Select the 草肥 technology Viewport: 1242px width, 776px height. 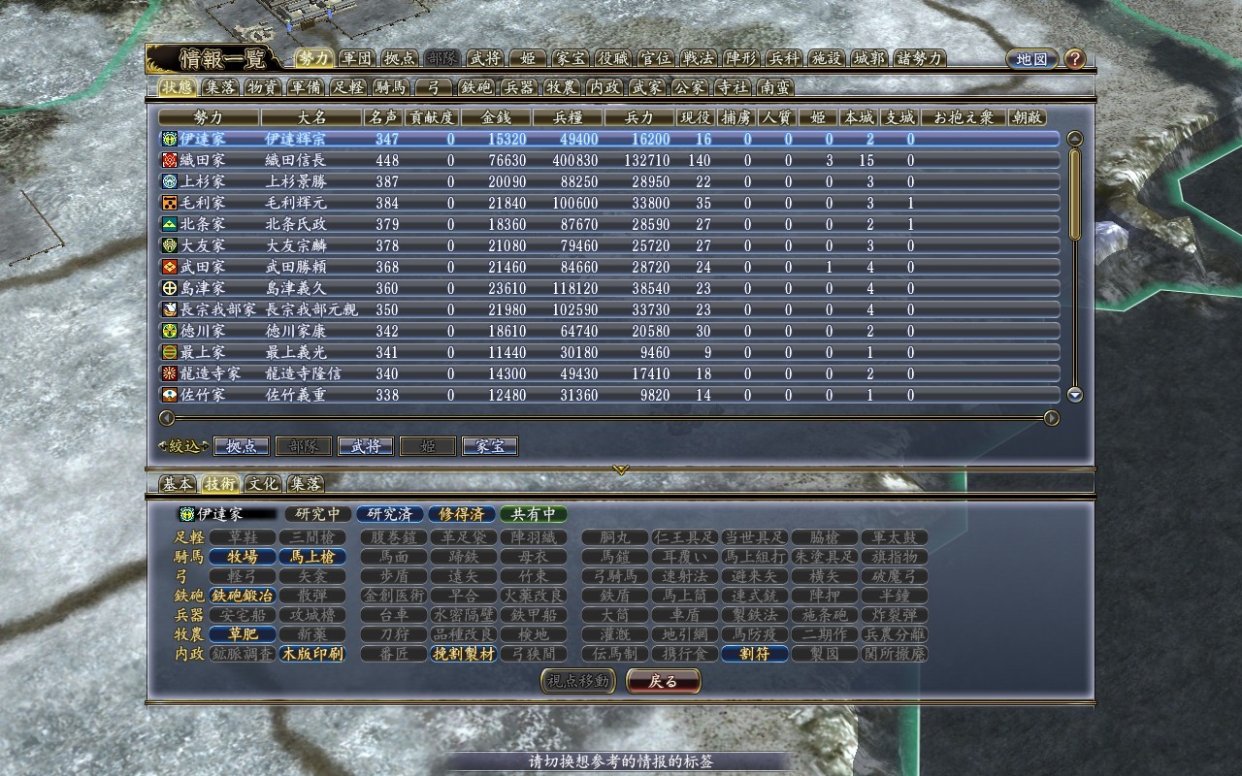243,634
